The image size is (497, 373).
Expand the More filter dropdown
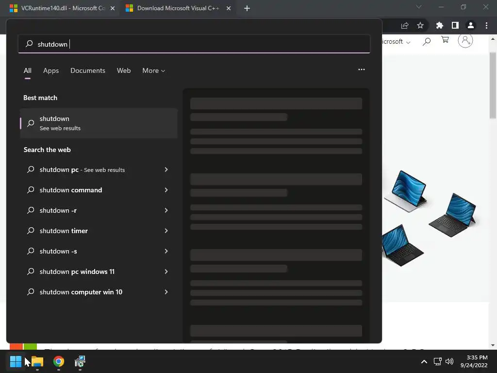click(154, 70)
